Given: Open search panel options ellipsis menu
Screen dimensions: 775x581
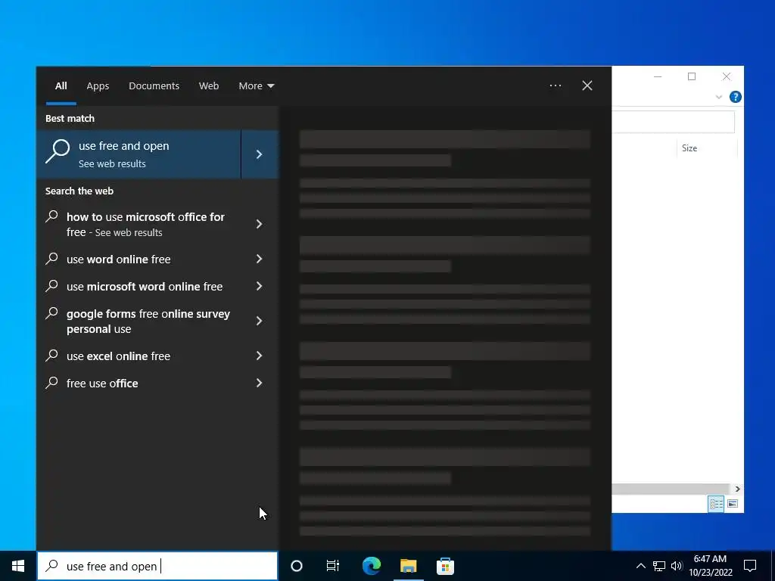Looking at the screenshot, I should point(556,85).
